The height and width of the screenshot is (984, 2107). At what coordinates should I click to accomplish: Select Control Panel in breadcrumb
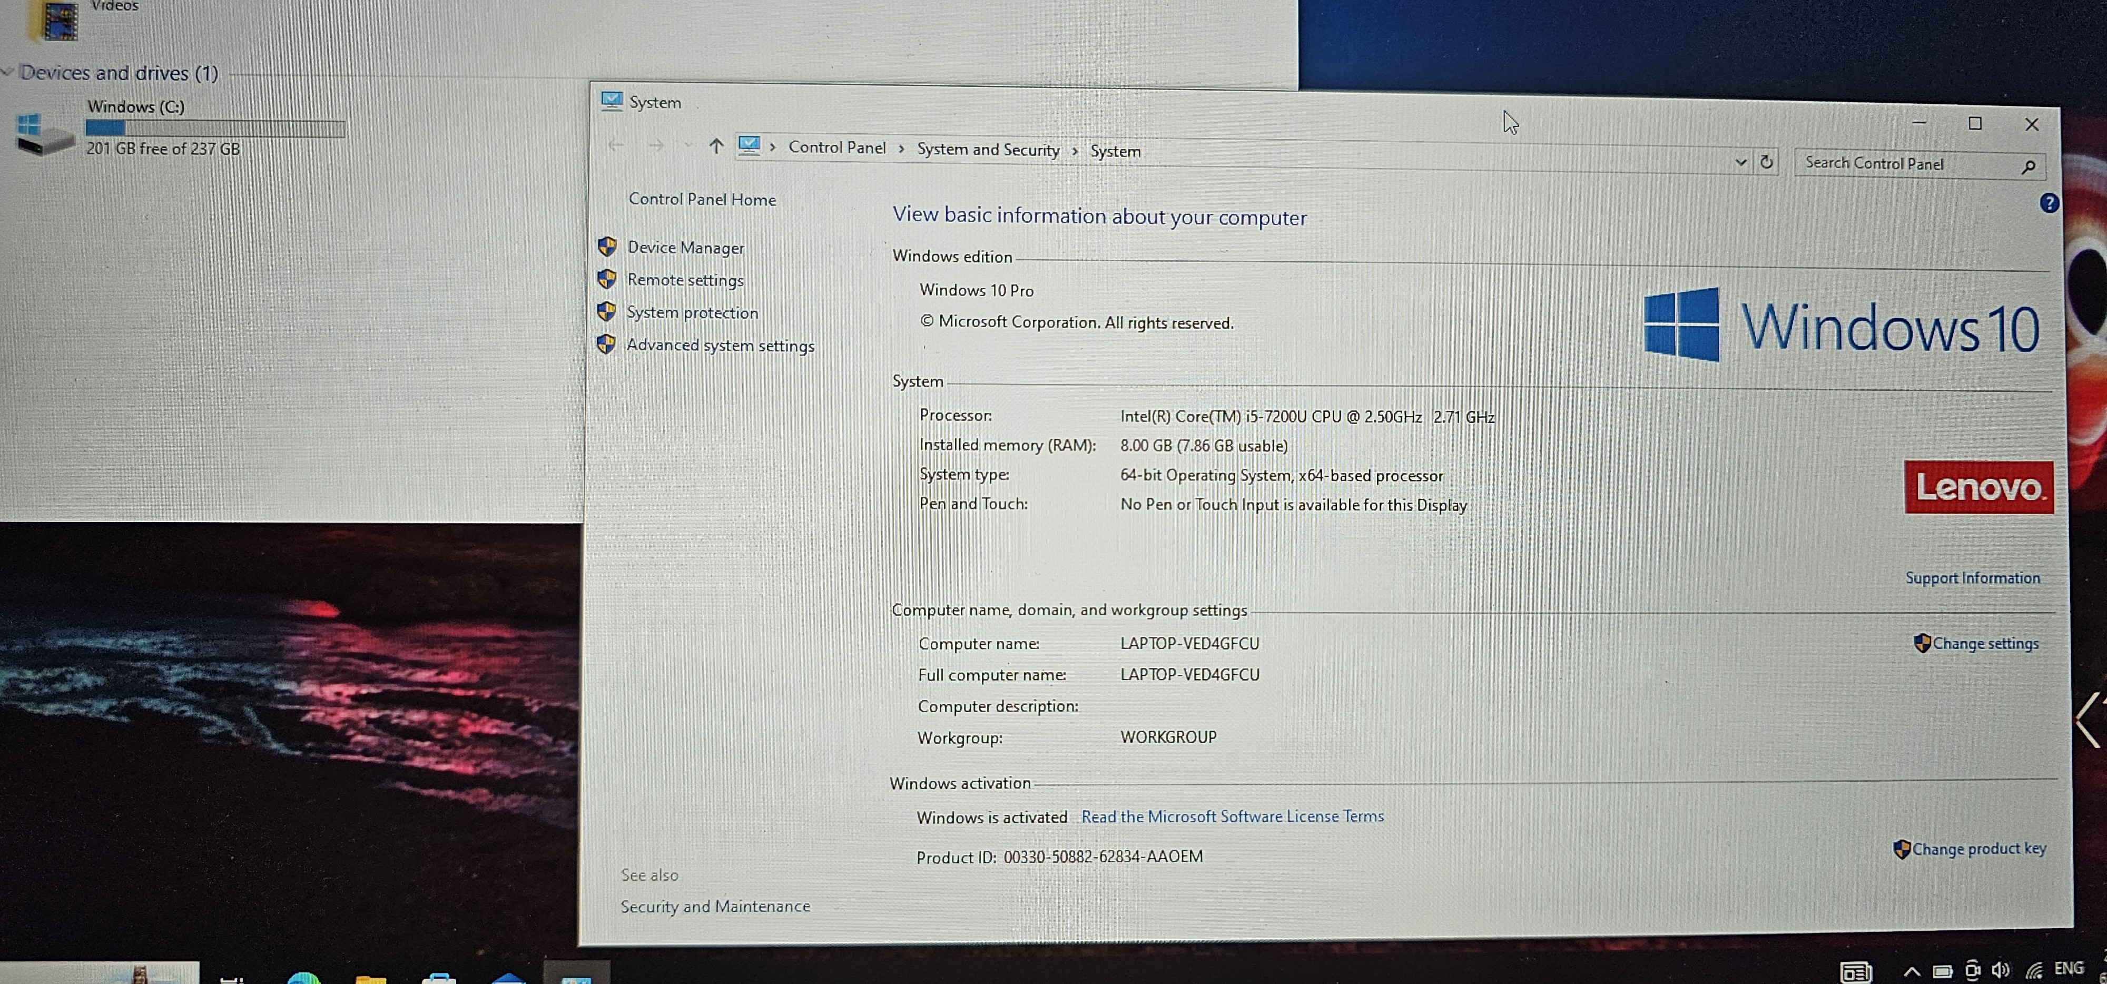tap(837, 148)
